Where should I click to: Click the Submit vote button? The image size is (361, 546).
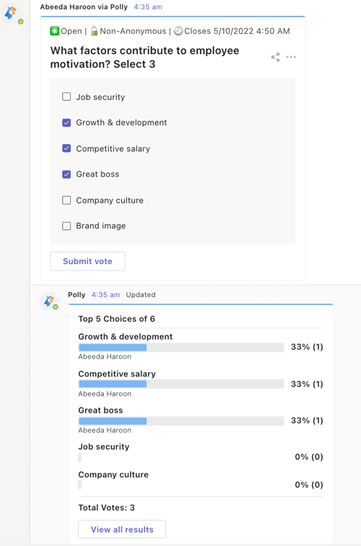coord(87,261)
